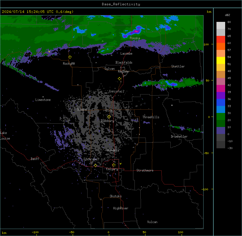
Task: Click the yellow diamond marker south of RedDeer
Action: pyautogui.click(x=119, y=79)
